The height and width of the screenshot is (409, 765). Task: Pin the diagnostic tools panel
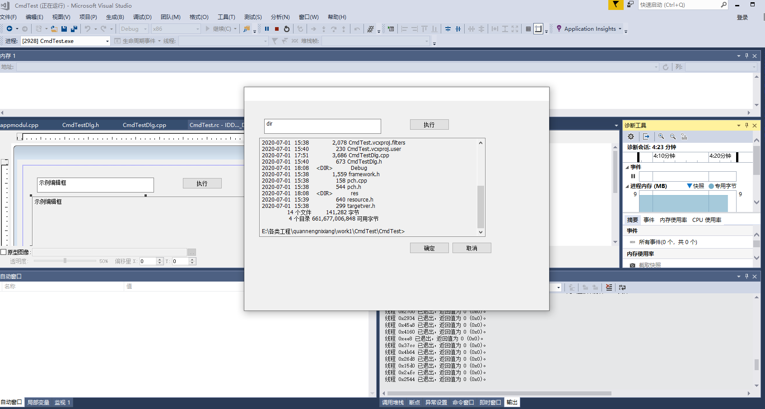(x=746, y=125)
